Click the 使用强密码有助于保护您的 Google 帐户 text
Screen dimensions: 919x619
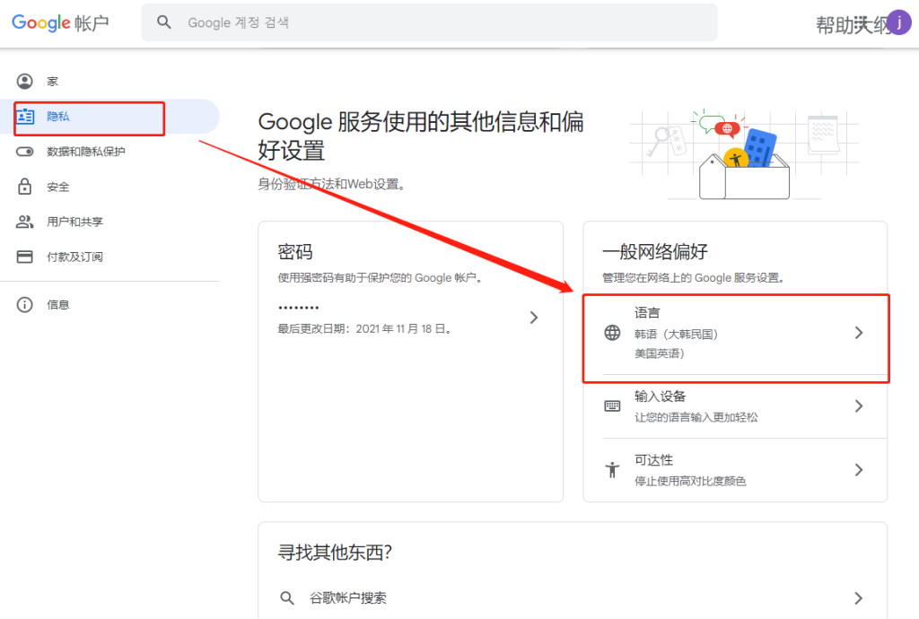click(x=381, y=277)
